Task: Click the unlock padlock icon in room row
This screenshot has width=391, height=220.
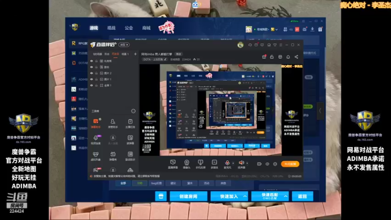Action: coord(272,57)
